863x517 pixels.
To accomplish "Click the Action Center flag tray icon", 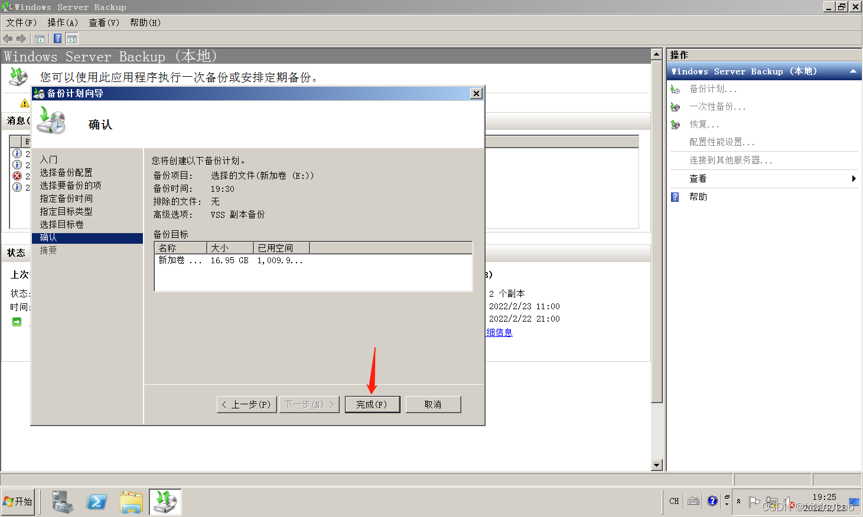I will 754,502.
